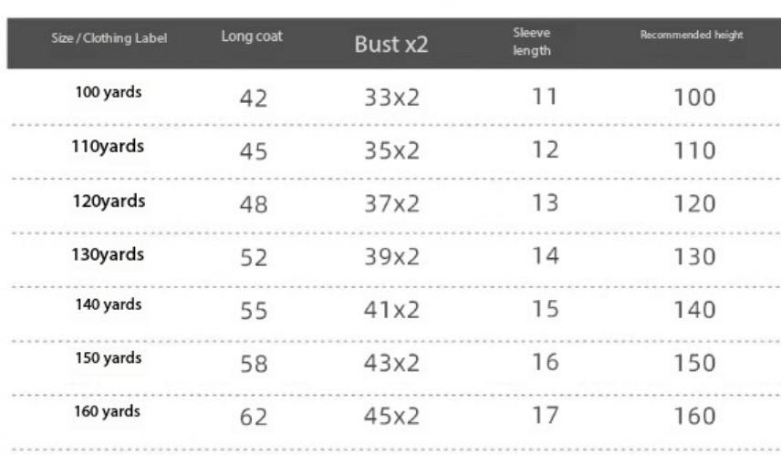This screenshot has height=464, width=781.
Task: Select the 110yards size row label
Action: [x=108, y=147]
